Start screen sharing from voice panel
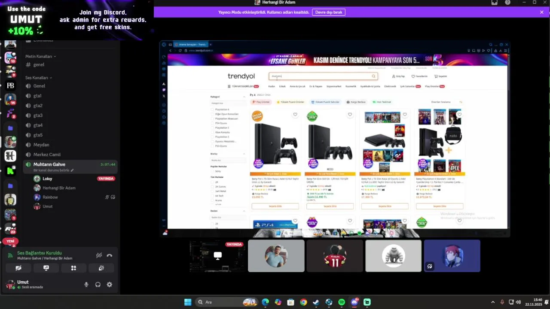This screenshot has width=550, height=309. [x=46, y=268]
